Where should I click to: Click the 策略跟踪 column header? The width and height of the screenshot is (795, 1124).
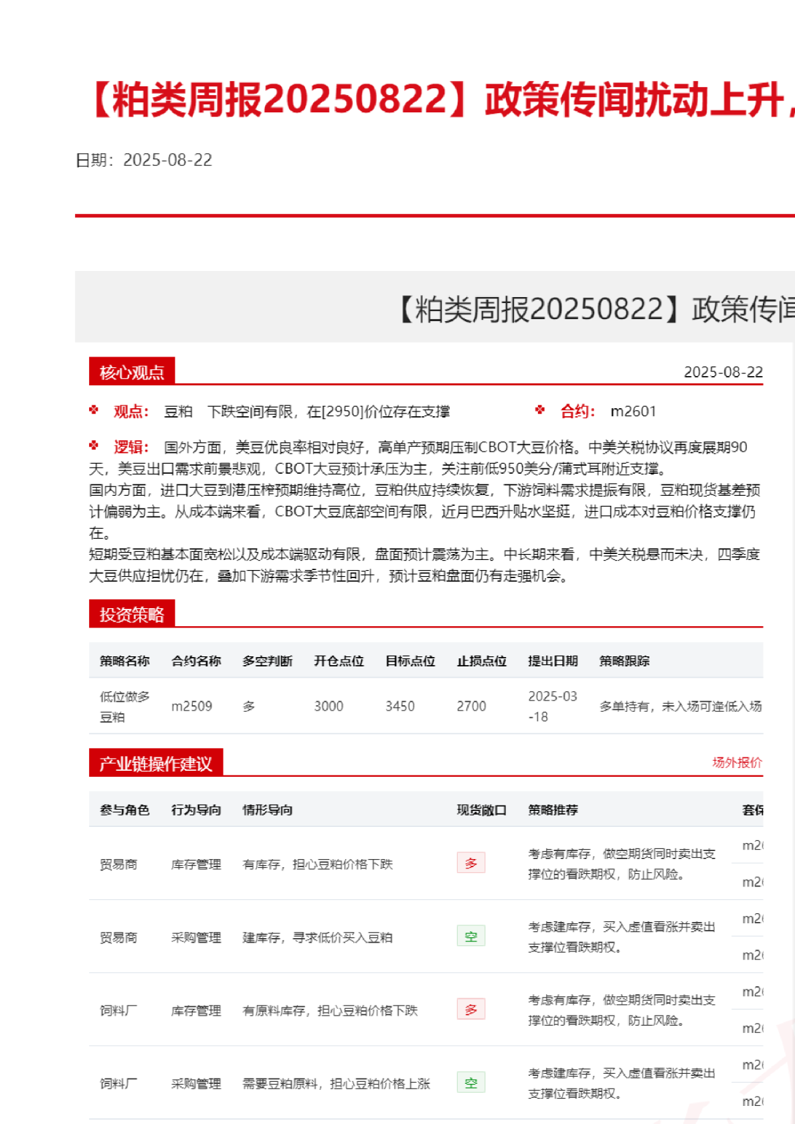click(x=624, y=661)
